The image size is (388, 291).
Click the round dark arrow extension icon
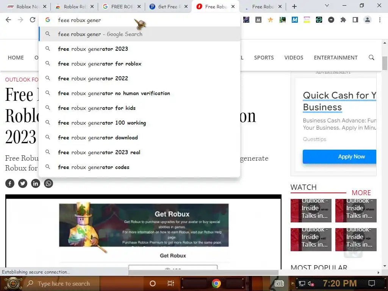331,20
